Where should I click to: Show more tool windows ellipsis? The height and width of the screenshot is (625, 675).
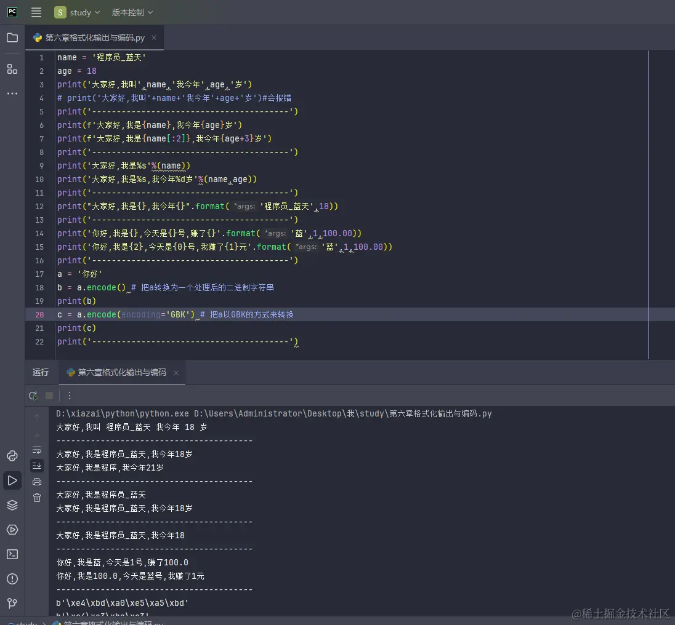coord(12,94)
